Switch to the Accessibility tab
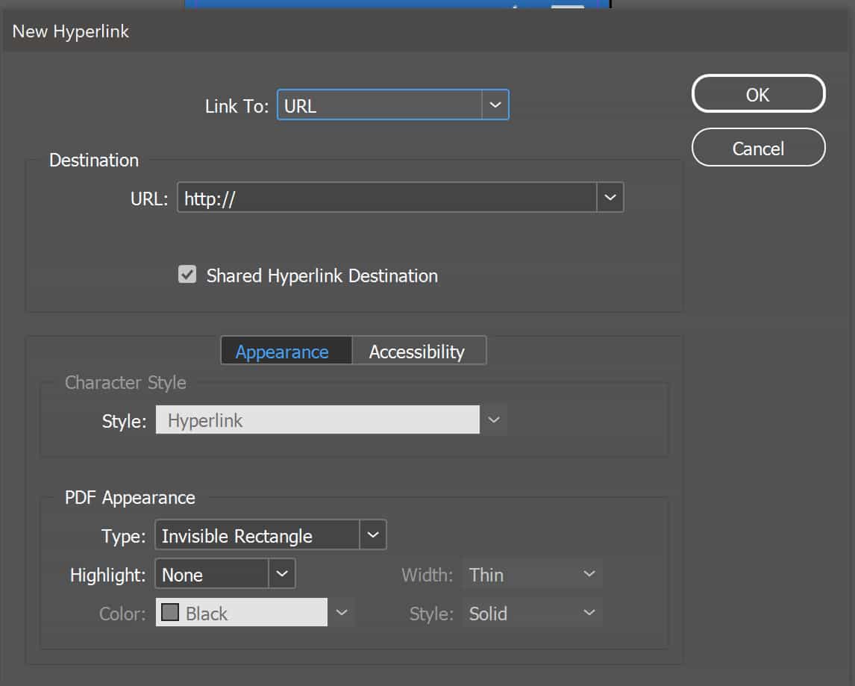The height and width of the screenshot is (686, 855). click(x=419, y=351)
